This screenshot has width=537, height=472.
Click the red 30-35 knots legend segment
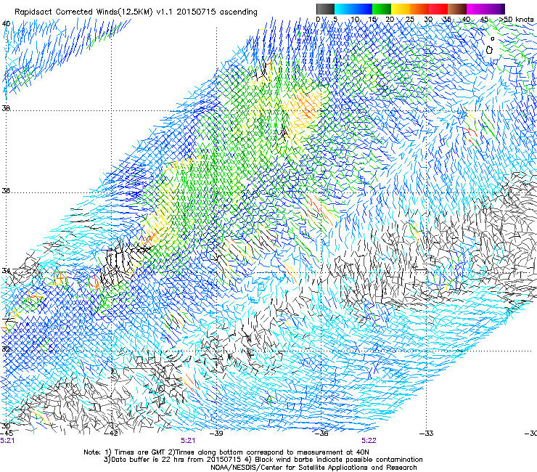point(438,9)
